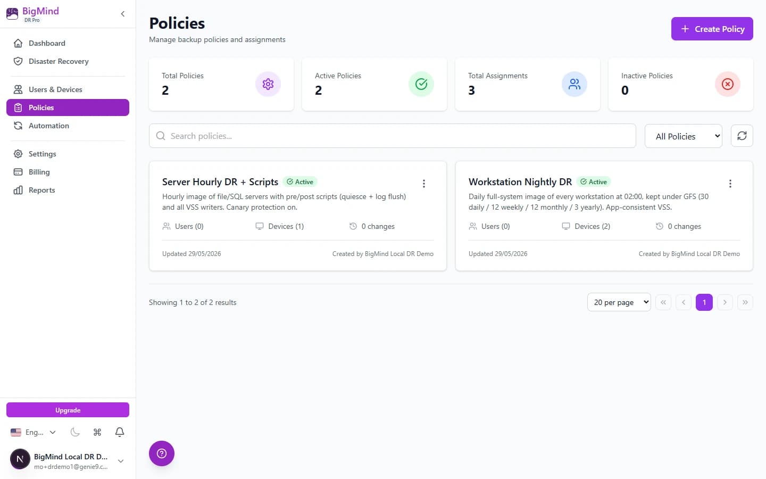Click the Active Policies checkmark icon

click(x=421, y=84)
